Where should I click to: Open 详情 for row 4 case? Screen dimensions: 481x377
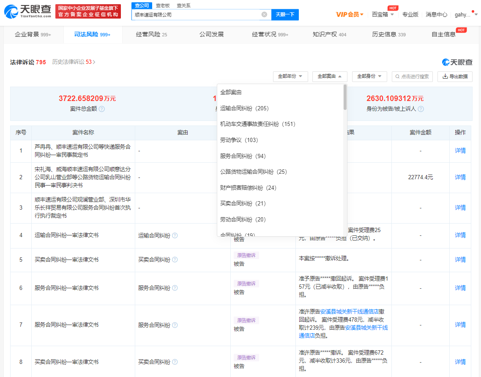460,235
